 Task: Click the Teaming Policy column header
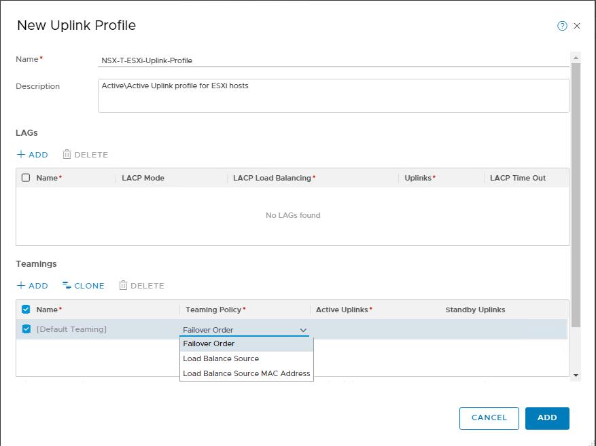pyautogui.click(x=215, y=310)
